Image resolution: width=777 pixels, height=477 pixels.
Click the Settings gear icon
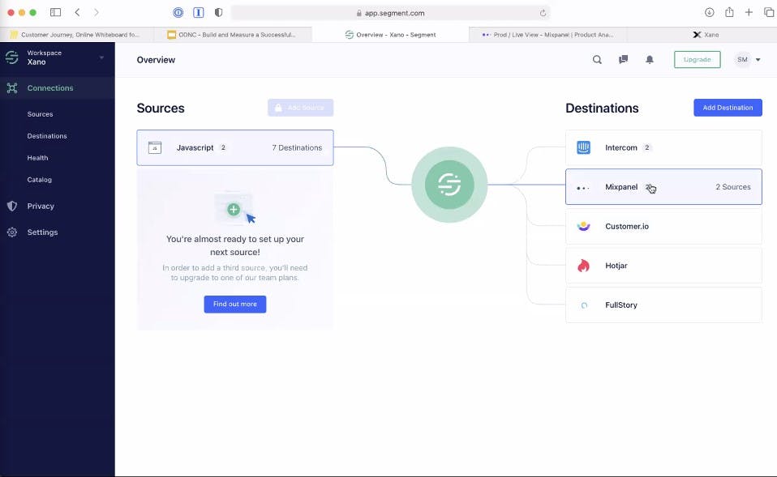pos(12,232)
